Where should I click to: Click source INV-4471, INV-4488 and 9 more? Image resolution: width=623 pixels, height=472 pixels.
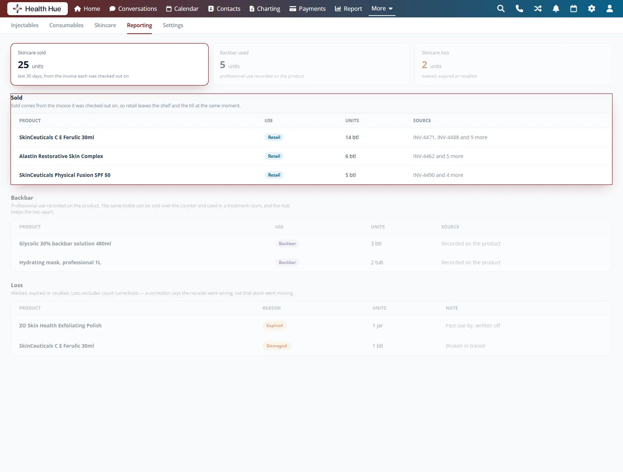450,137
